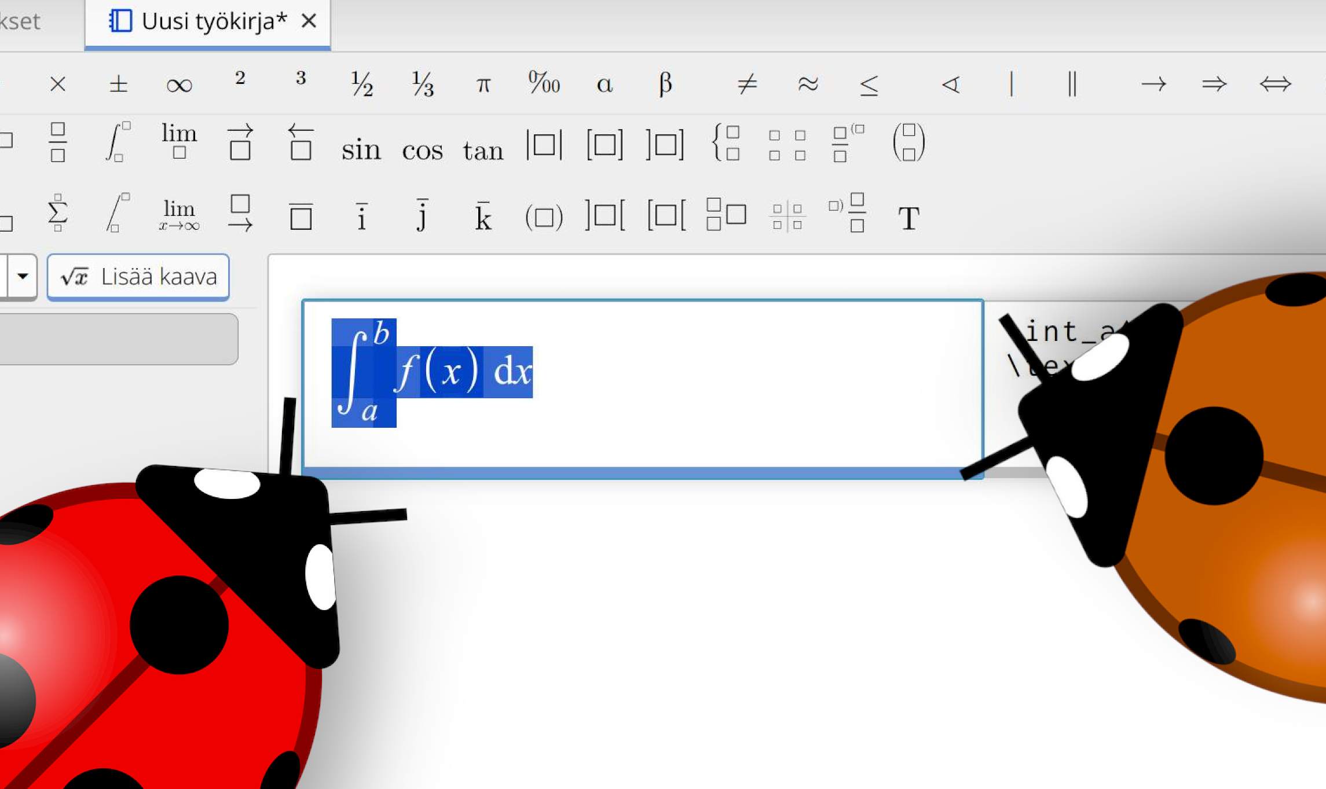The width and height of the screenshot is (1326, 789).
Task: Insert the implies double arrow symbol
Action: coord(1214,85)
